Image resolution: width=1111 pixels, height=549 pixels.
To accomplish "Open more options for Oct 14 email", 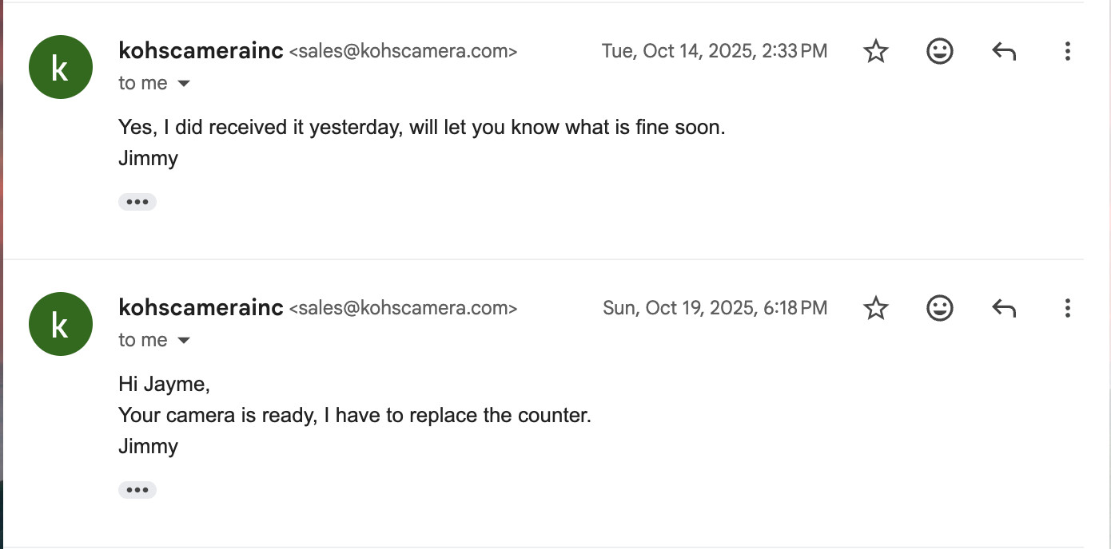I will tap(1067, 52).
